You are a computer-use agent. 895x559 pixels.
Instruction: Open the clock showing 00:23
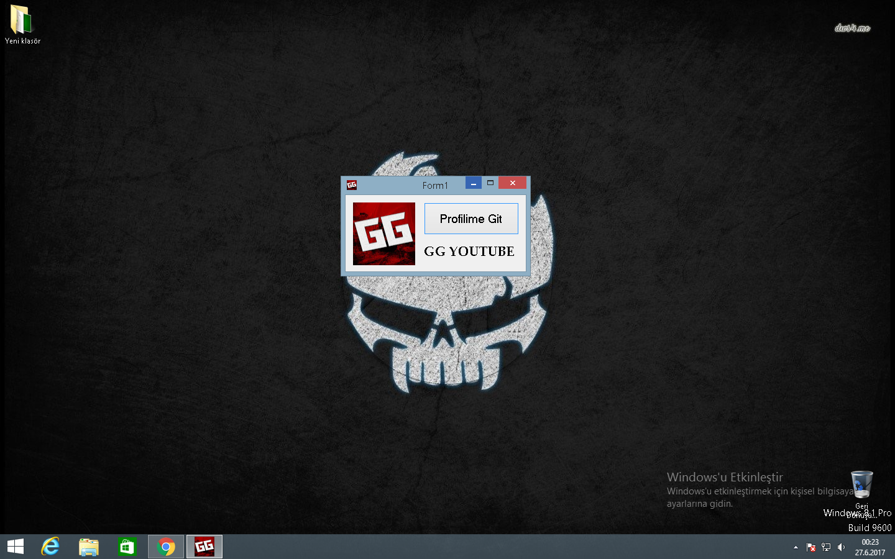click(870, 547)
